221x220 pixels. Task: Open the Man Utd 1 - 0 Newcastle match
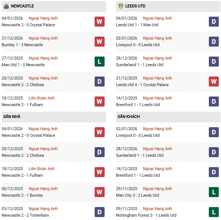coord(23,65)
